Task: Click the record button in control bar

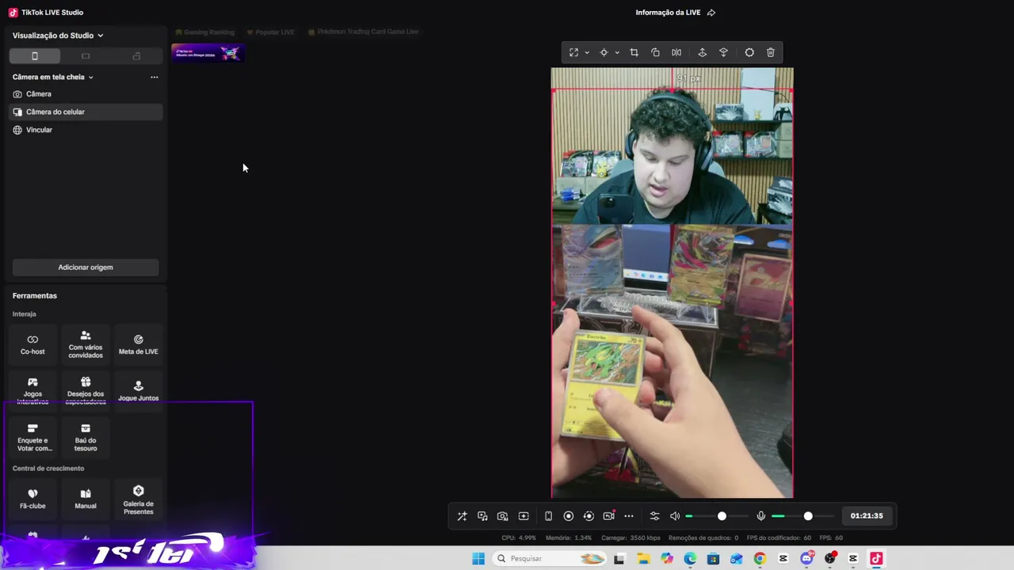Action: pos(568,516)
